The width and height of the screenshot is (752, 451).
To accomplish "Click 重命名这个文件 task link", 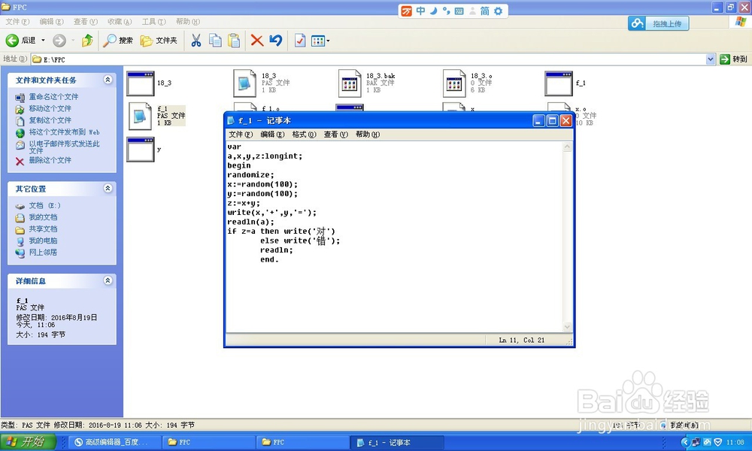I will tap(53, 97).
